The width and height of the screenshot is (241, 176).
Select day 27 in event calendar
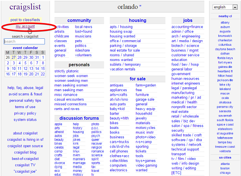(x=13, y=57)
